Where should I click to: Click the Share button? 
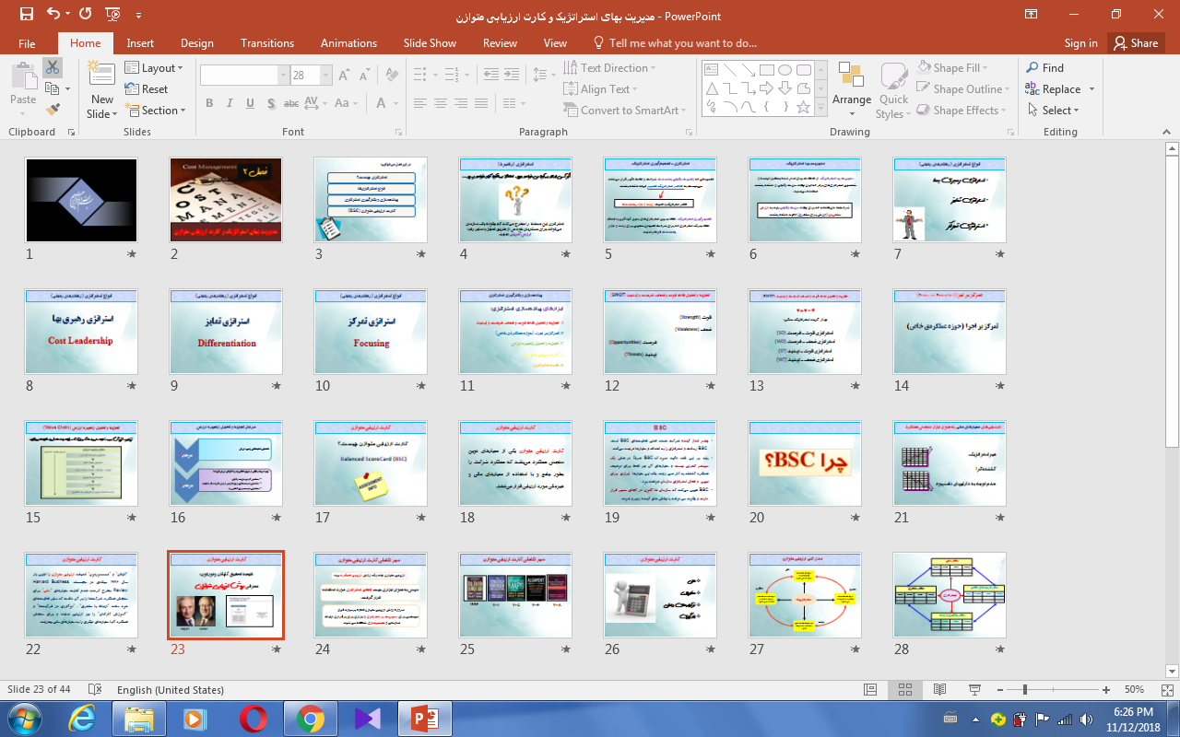[x=1136, y=43]
